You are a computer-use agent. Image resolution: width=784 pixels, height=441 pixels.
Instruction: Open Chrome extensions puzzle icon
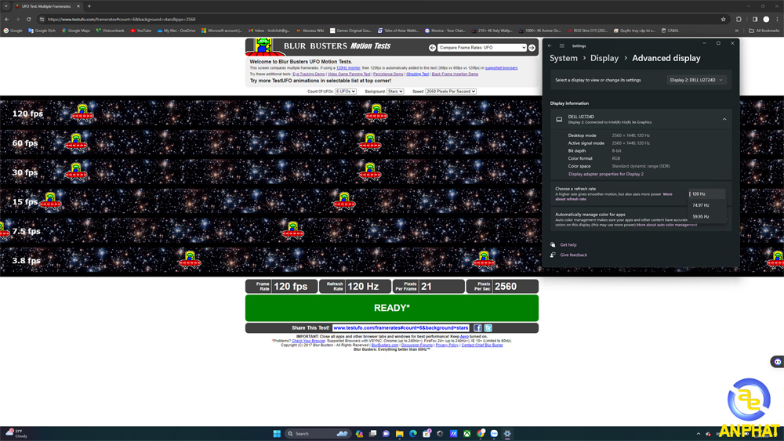[x=739, y=19]
